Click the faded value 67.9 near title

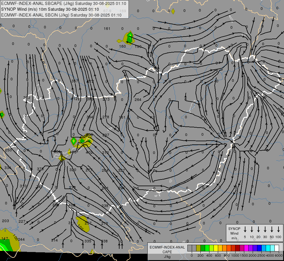[107, 11]
